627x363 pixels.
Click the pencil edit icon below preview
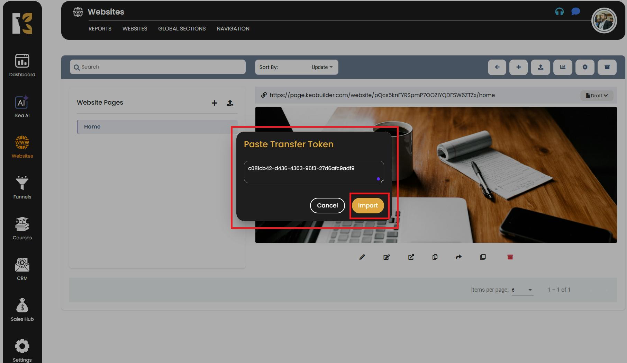click(362, 257)
